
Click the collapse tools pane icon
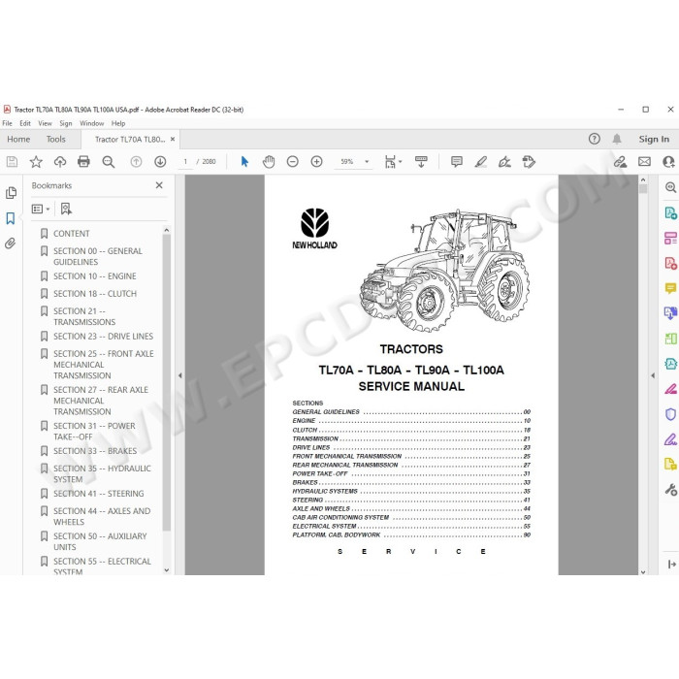(671, 564)
